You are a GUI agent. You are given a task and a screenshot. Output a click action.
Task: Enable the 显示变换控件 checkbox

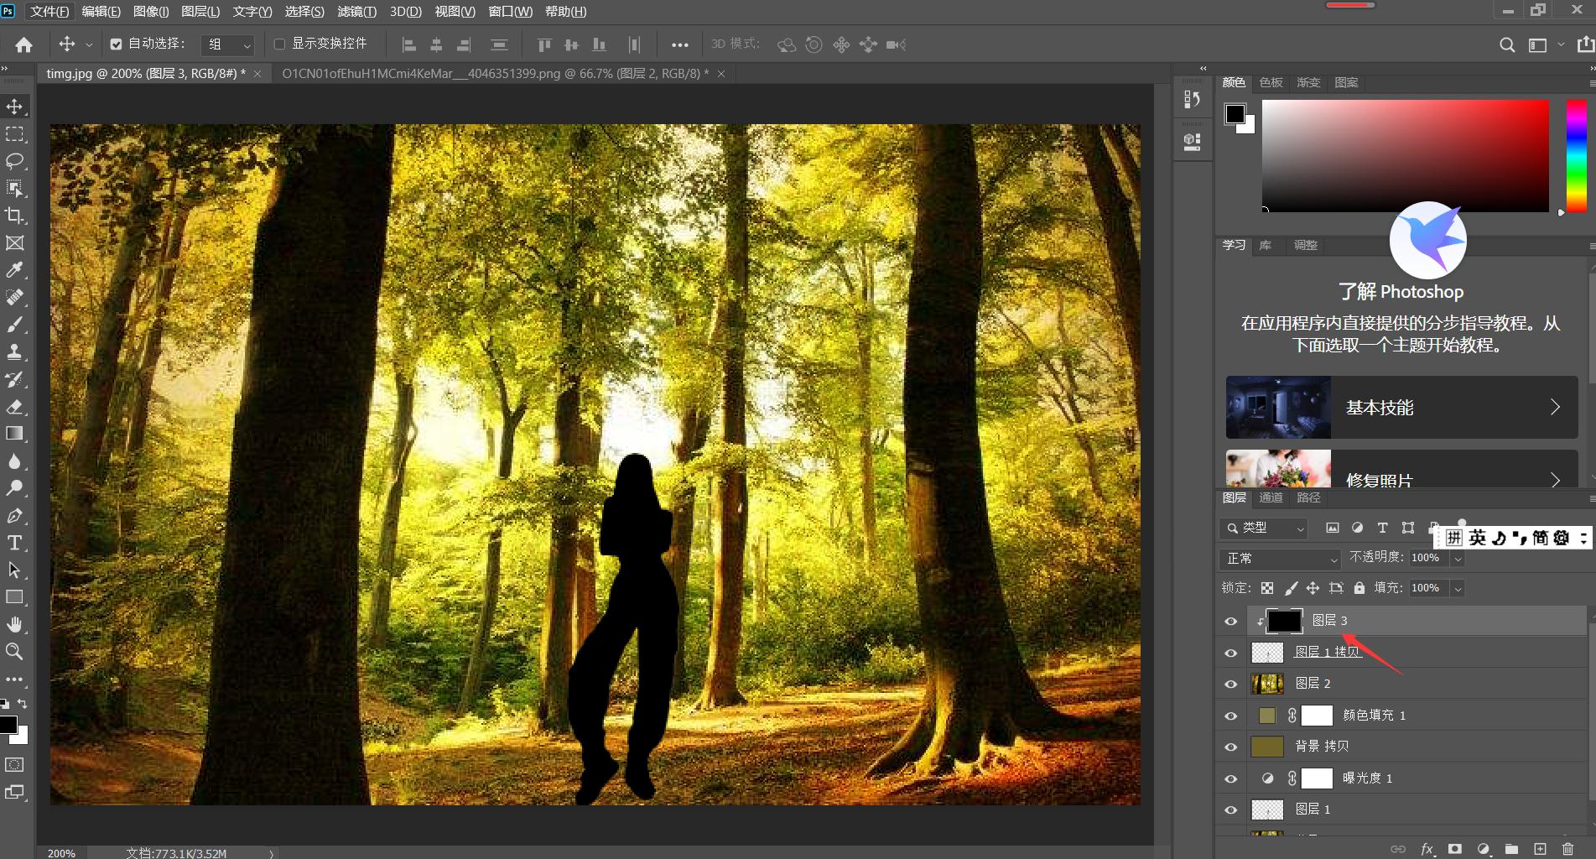pyautogui.click(x=280, y=44)
